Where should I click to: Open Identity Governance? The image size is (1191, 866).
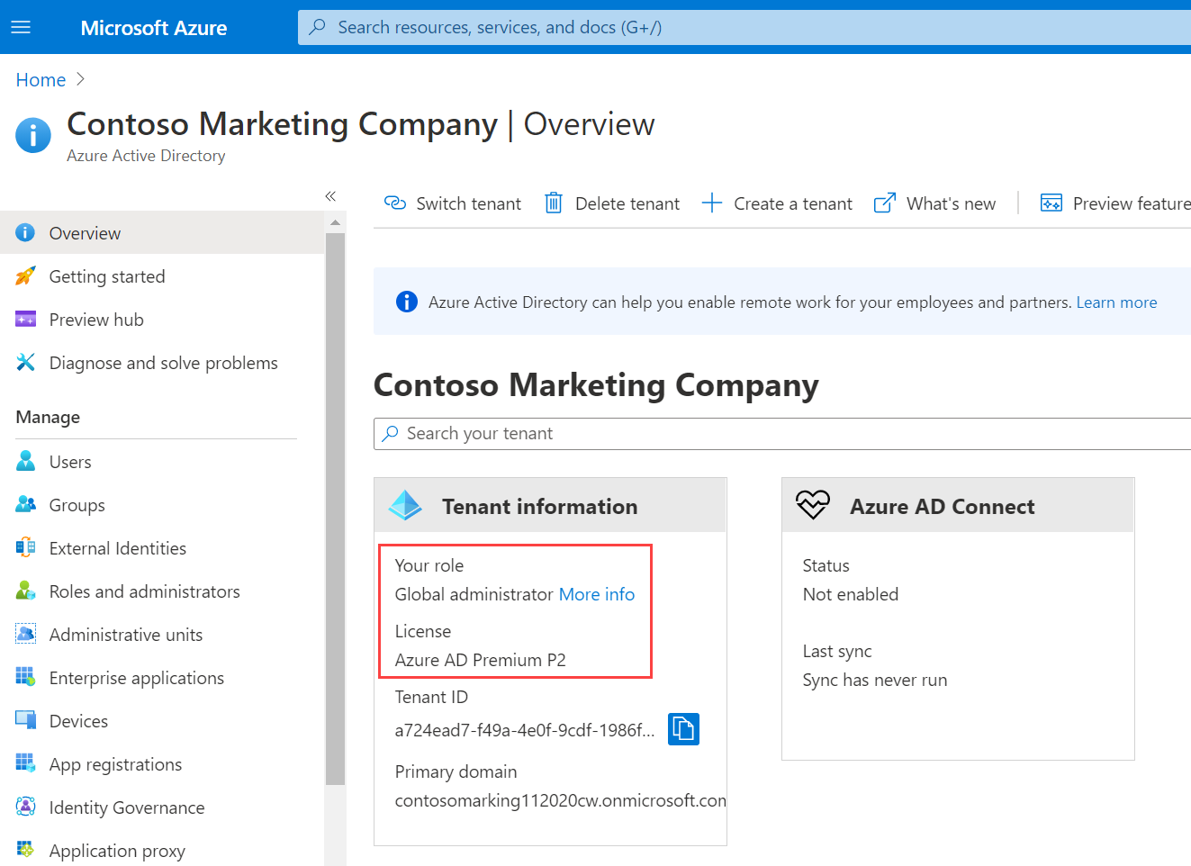(x=162, y=807)
